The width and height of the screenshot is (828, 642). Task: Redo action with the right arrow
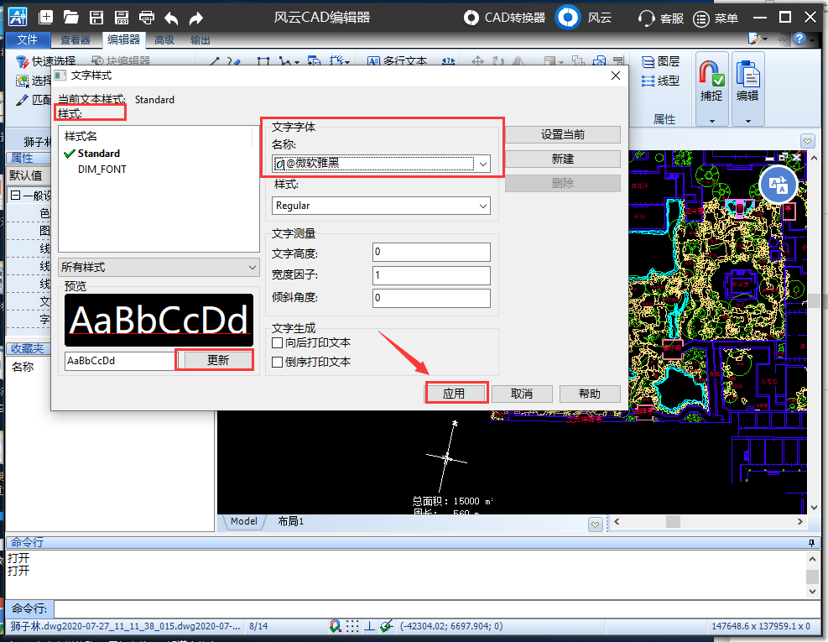196,18
